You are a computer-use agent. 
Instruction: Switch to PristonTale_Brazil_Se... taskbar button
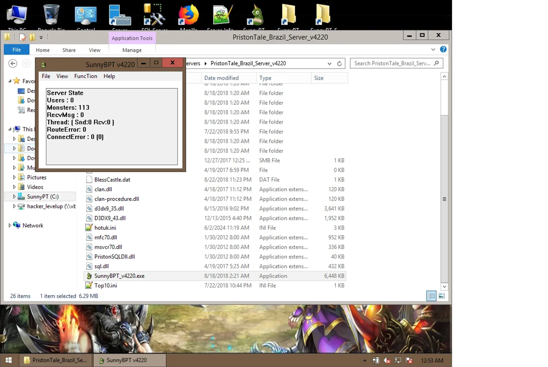tap(55, 360)
